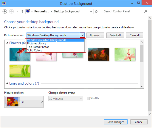The width and height of the screenshot is (152, 128).
Task: Click the address bar monitor icon
Action: click(28, 11)
